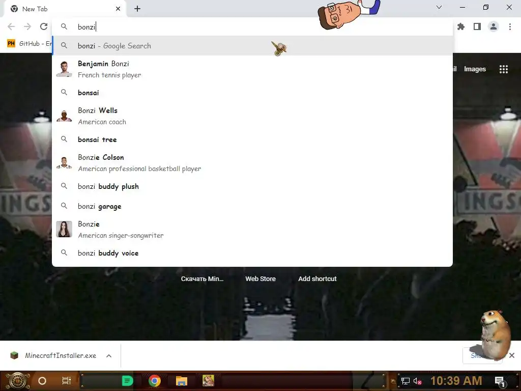Viewport: 521px width, 391px height.
Task: Click Bonzie singer's photo thumbnail
Action: pos(64,229)
